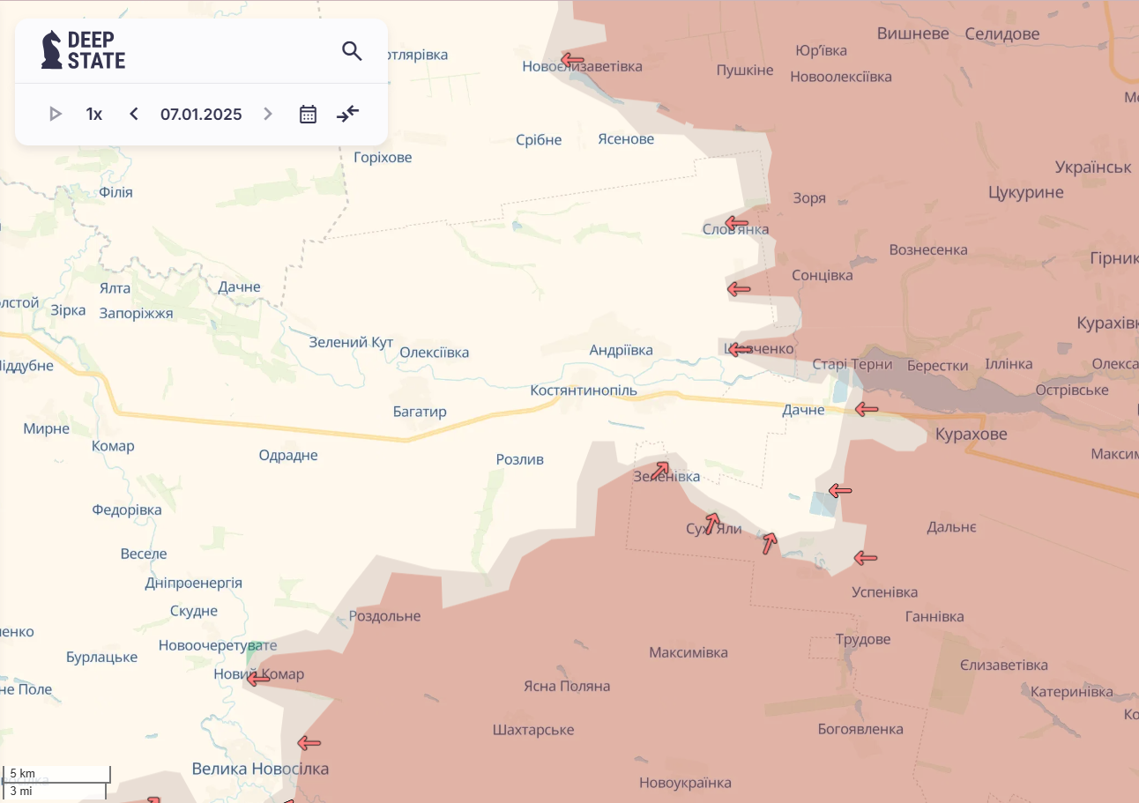Start timeline playback with play button
The image size is (1139, 803).
(56, 114)
